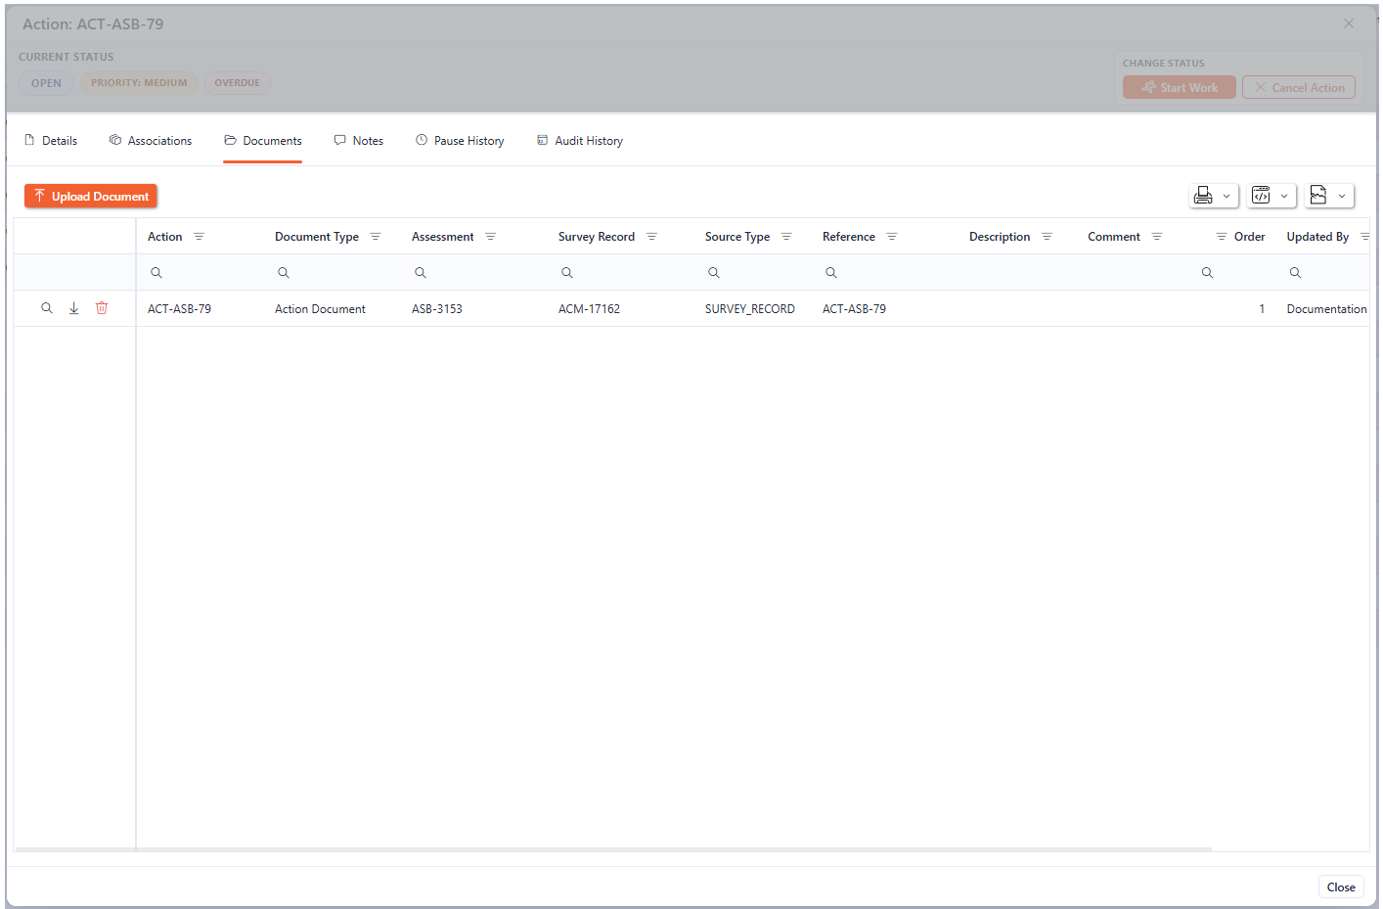Select the export-to-code icon in the toolbar
Viewport: 1383px width, 909px height.
[1262, 196]
